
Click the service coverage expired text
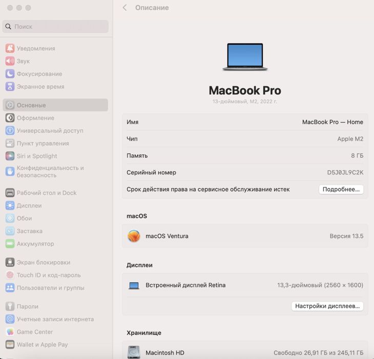coord(208,189)
